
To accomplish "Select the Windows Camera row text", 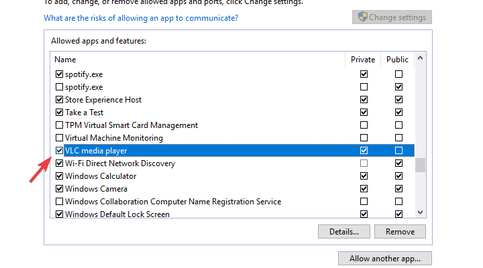I will point(96,189).
